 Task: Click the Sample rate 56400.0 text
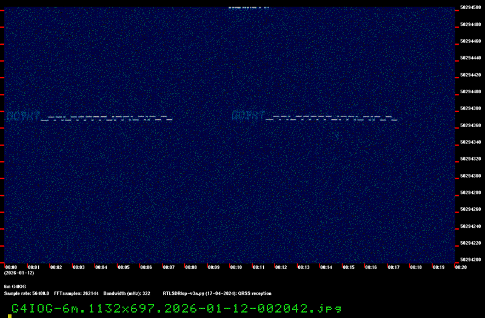point(27,293)
